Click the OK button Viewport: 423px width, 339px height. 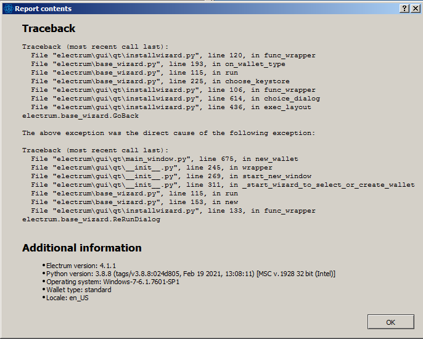click(x=391, y=322)
